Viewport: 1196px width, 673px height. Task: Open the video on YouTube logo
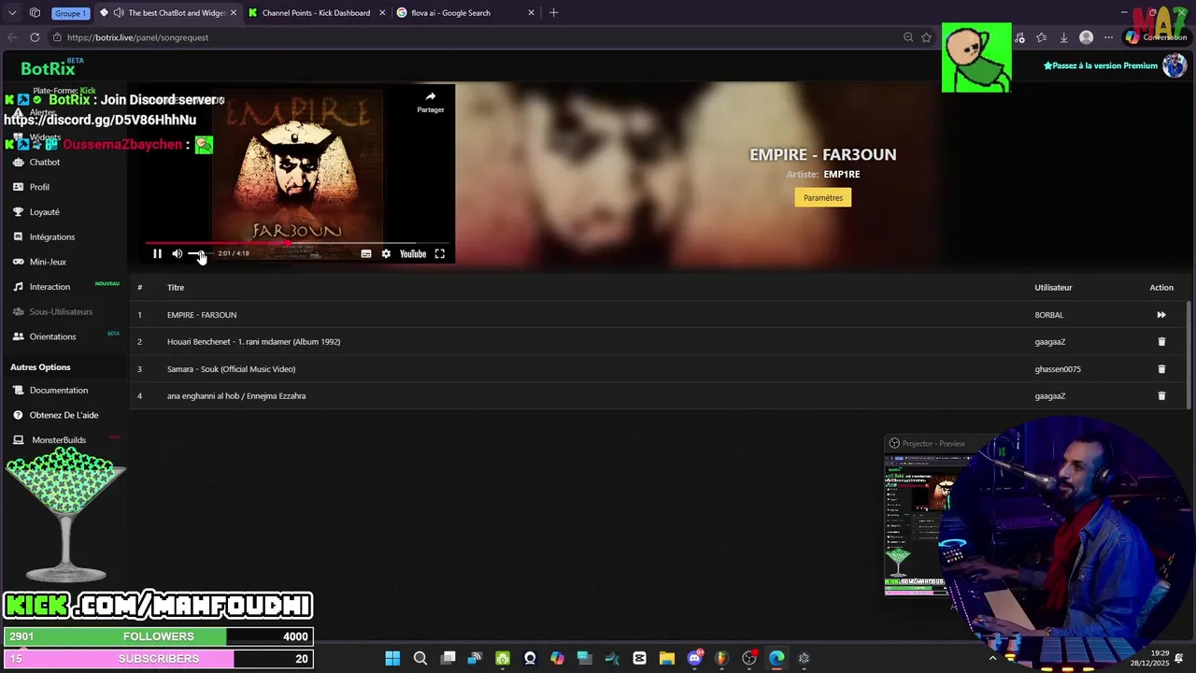point(413,254)
